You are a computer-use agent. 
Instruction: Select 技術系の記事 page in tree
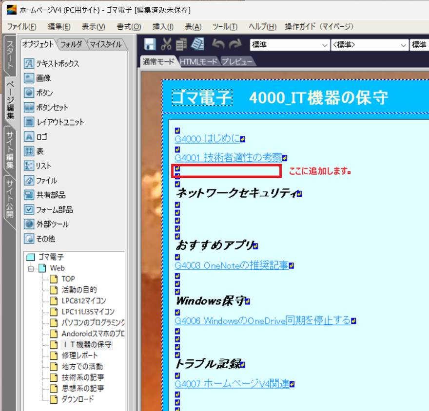click(82, 377)
